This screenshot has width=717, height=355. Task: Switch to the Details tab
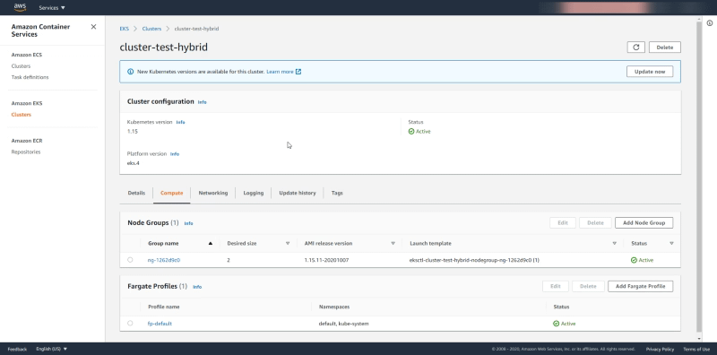[x=136, y=193]
